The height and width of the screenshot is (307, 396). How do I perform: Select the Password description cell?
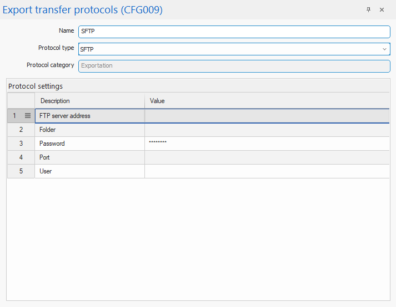point(89,144)
